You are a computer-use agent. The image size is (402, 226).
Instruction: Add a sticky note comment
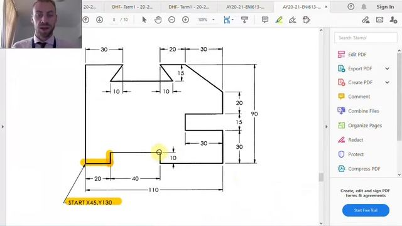point(265,19)
